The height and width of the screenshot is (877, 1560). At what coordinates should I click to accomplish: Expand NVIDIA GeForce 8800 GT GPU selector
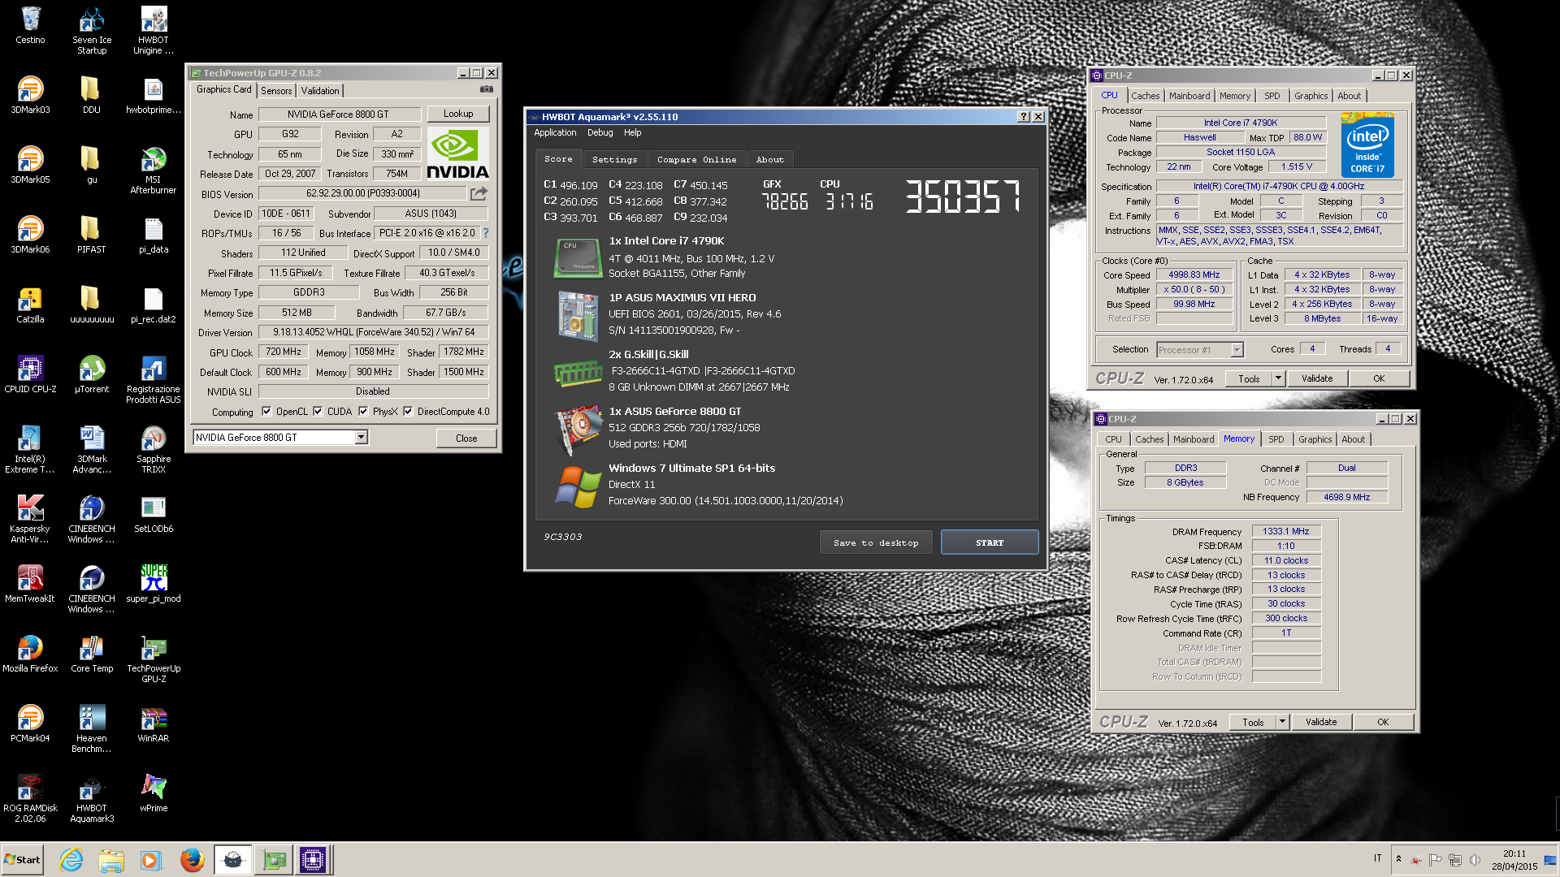pos(361,438)
